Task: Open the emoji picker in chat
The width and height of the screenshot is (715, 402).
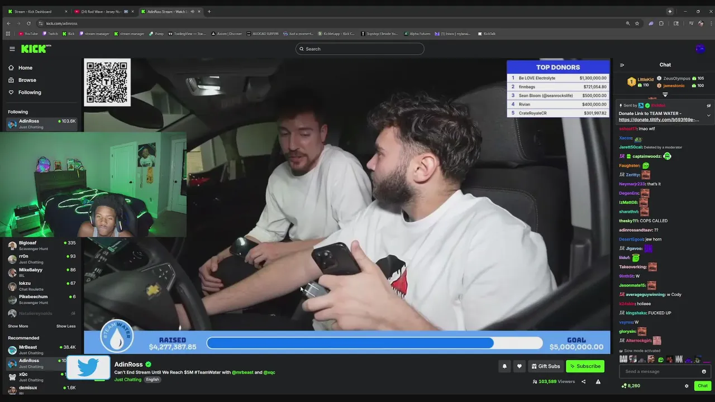Action: (x=704, y=372)
